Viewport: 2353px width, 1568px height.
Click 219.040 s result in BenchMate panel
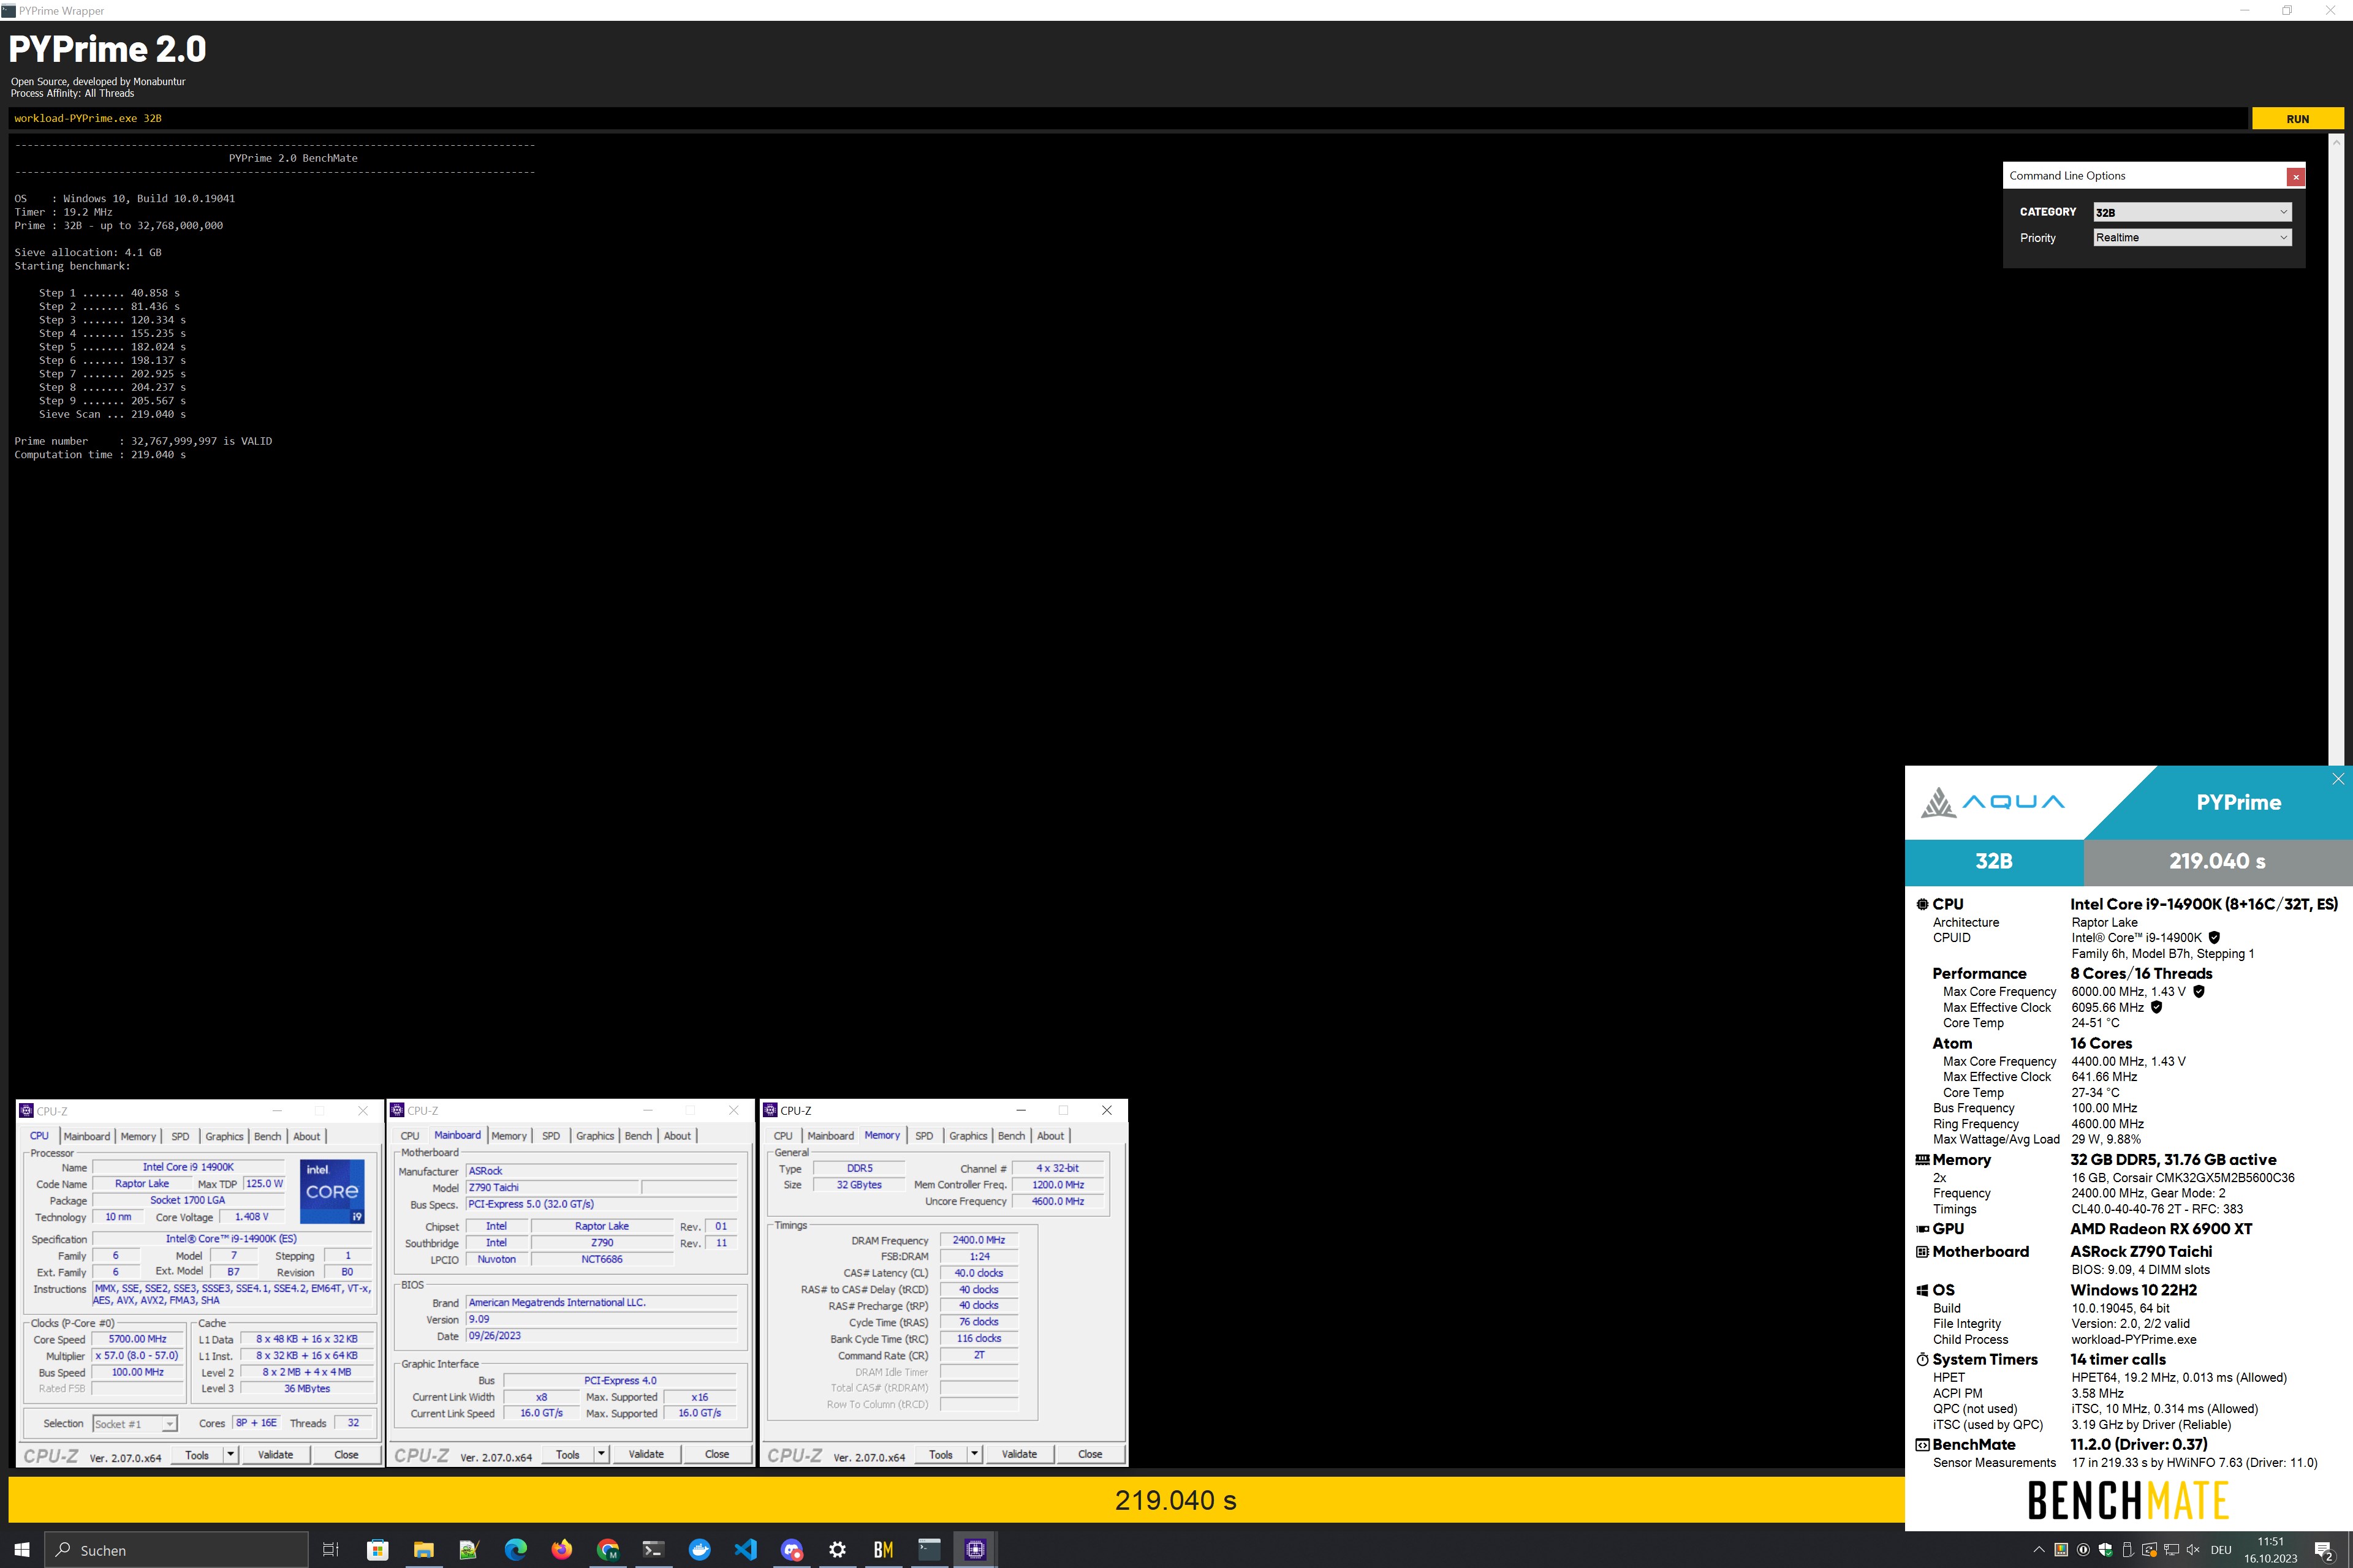pyautogui.click(x=2217, y=861)
